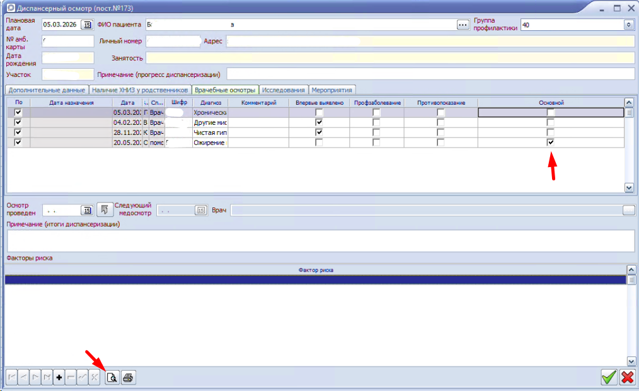Add a new record with the plus icon
The image size is (639, 391).
click(59, 377)
